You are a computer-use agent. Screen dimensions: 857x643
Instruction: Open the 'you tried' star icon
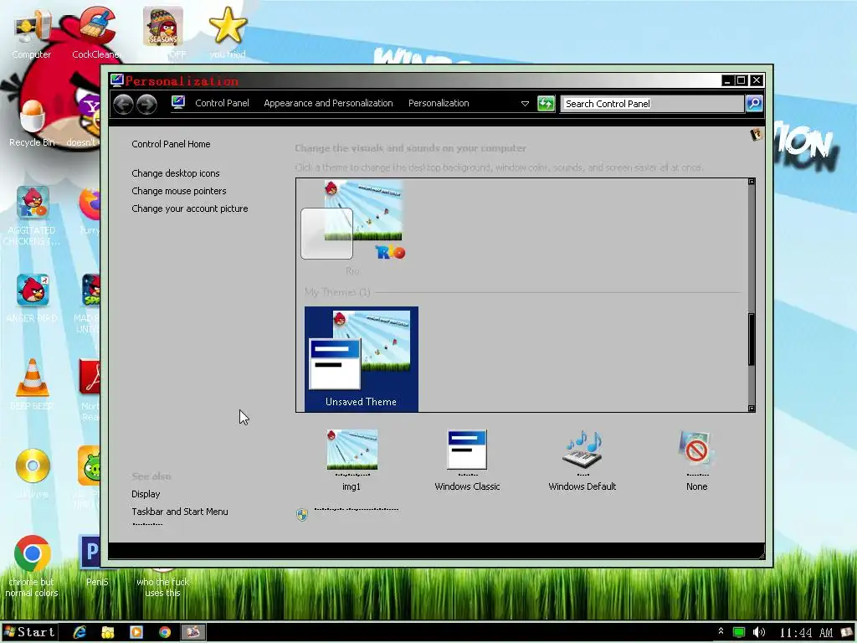click(228, 32)
